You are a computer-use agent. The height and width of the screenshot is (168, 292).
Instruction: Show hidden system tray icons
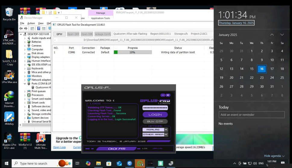pos(234,163)
